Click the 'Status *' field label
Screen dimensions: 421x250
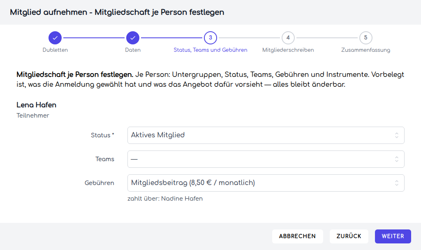tap(102, 135)
